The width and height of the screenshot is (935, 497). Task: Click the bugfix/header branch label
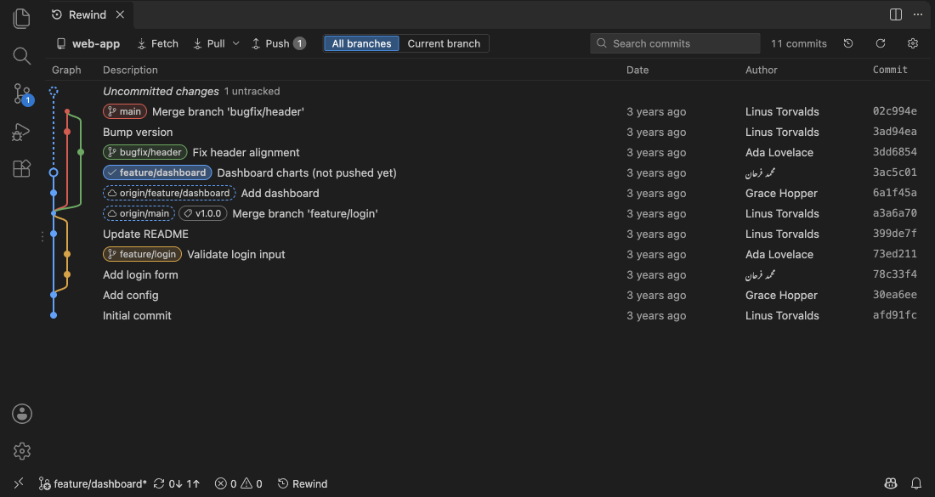144,152
